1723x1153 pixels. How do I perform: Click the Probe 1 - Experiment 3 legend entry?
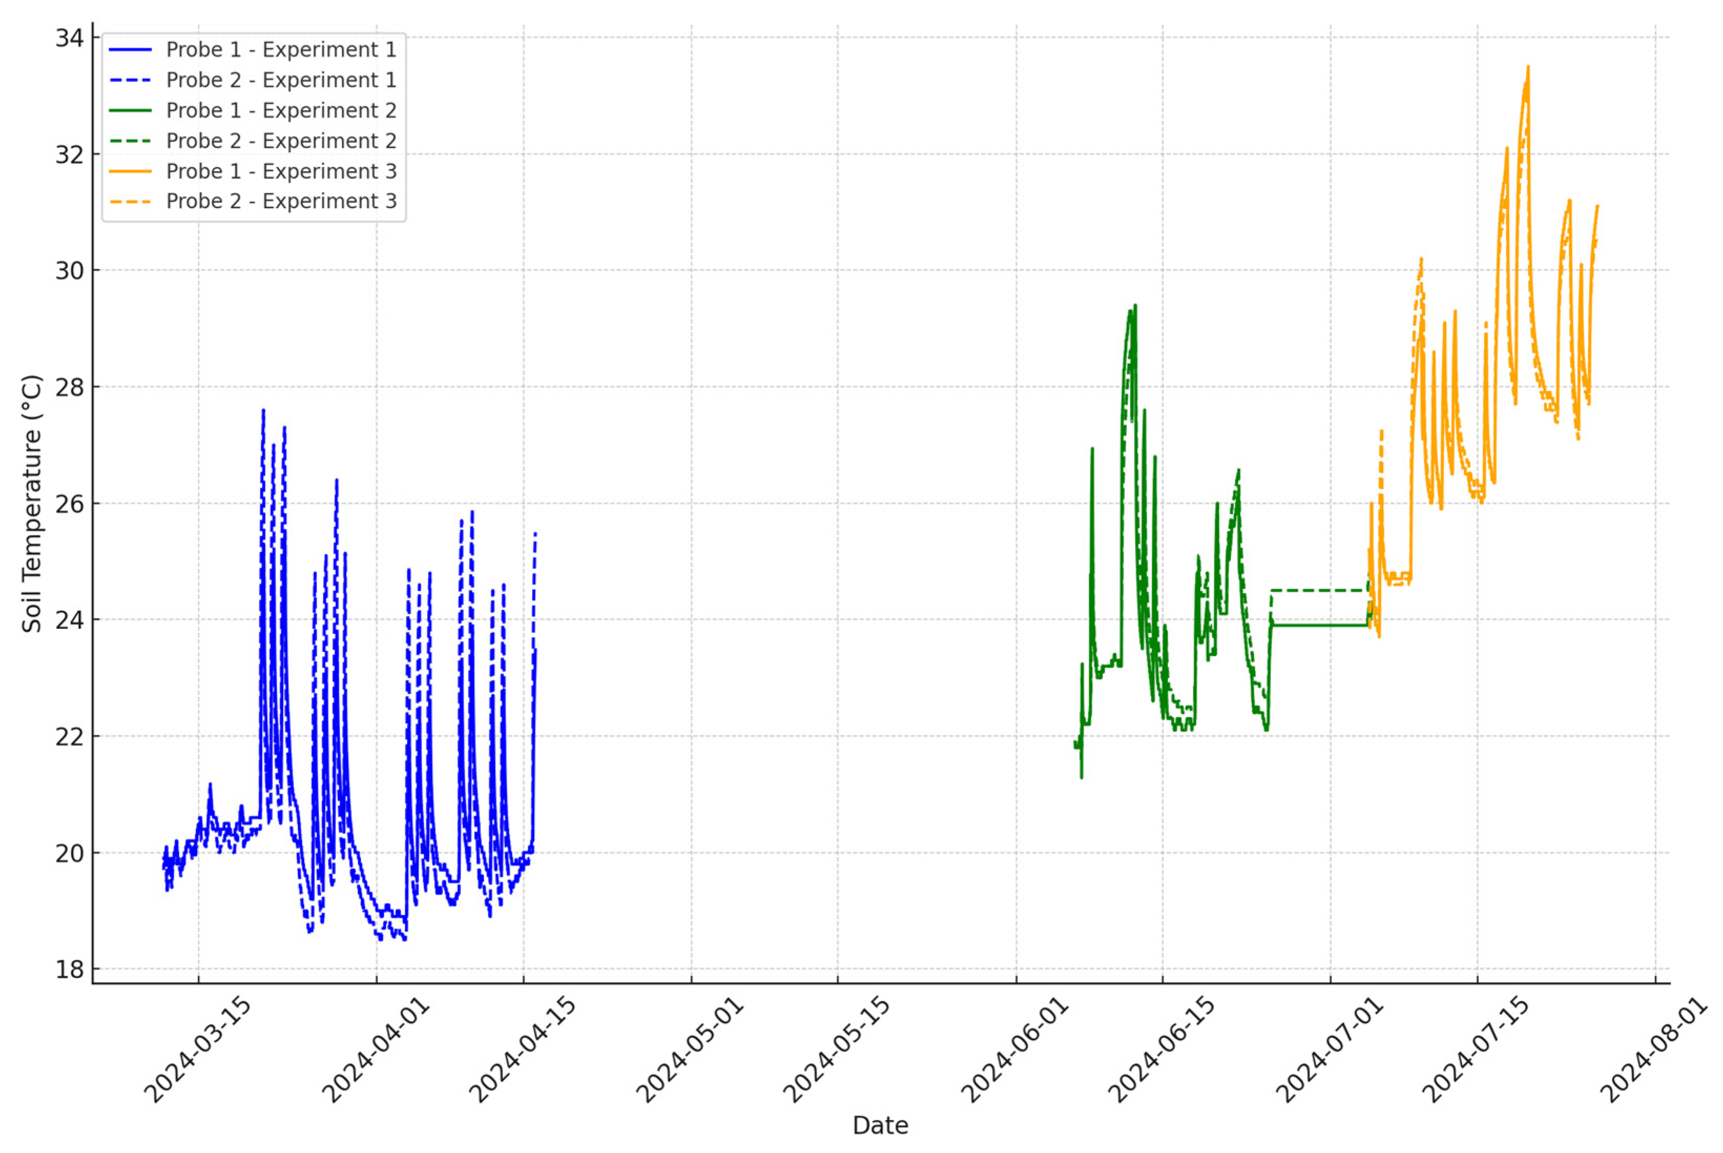(281, 171)
